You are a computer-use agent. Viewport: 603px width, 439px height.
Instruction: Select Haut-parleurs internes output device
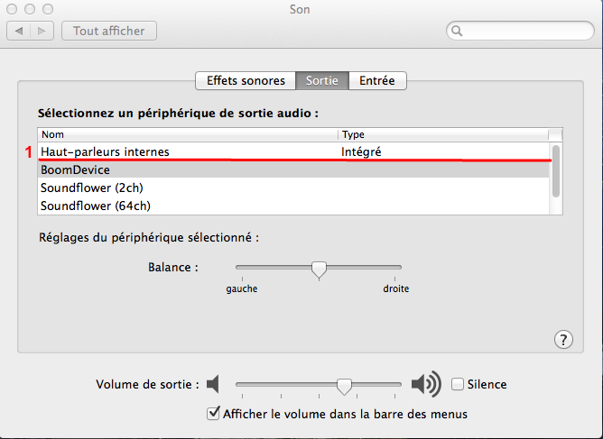[x=105, y=151]
